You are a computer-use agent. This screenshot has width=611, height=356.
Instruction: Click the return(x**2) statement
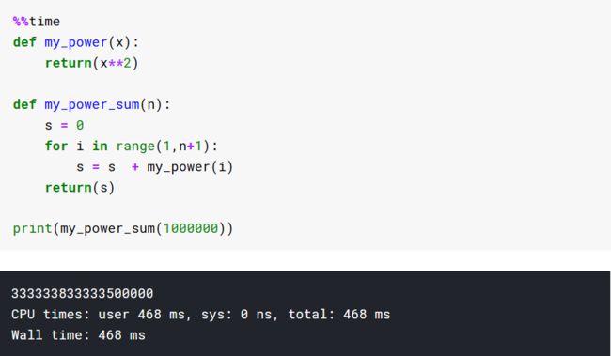click(x=91, y=63)
